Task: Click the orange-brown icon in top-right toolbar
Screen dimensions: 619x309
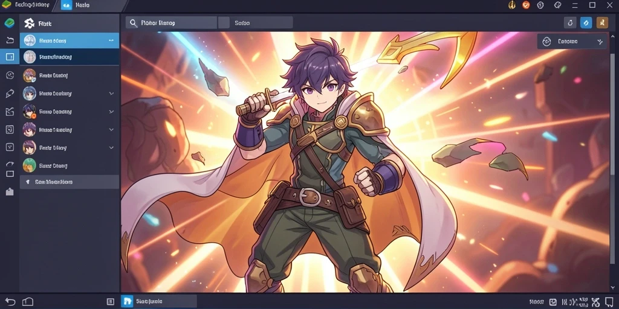Action: pyautogui.click(x=602, y=23)
